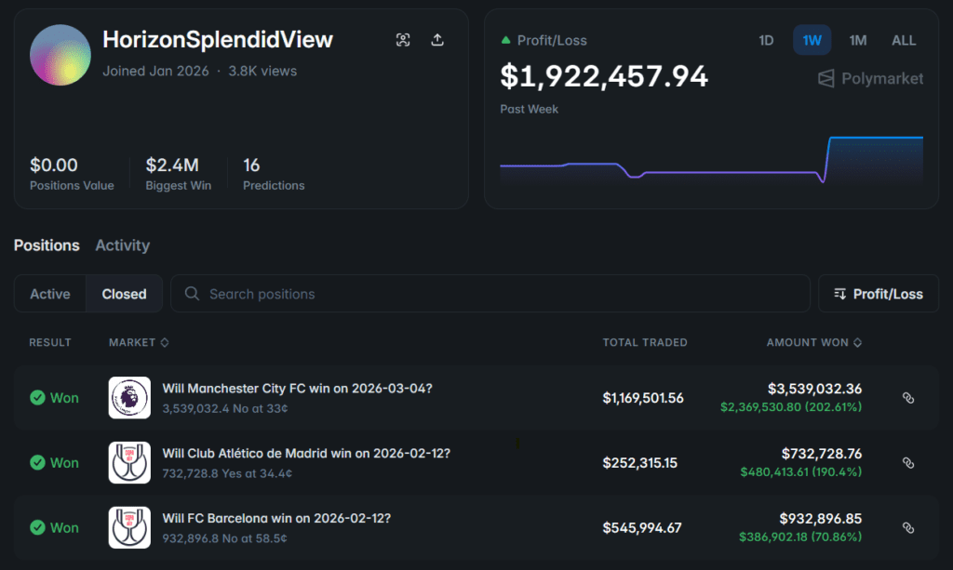Copy link for Manchester City position
The image size is (953, 570).
908,398
